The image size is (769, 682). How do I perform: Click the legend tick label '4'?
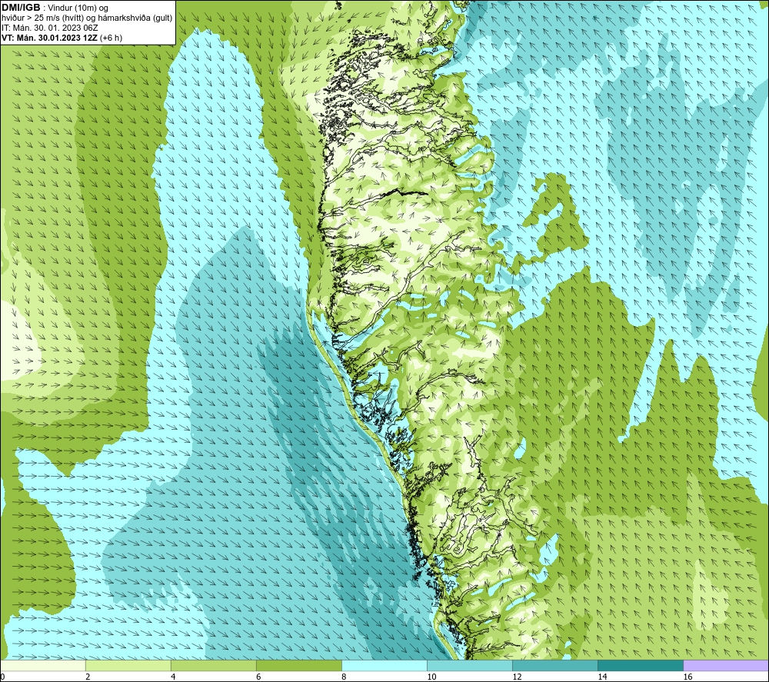click(172, 677)
